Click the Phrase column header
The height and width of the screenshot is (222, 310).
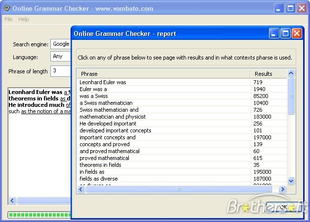[x=163, y=74]
